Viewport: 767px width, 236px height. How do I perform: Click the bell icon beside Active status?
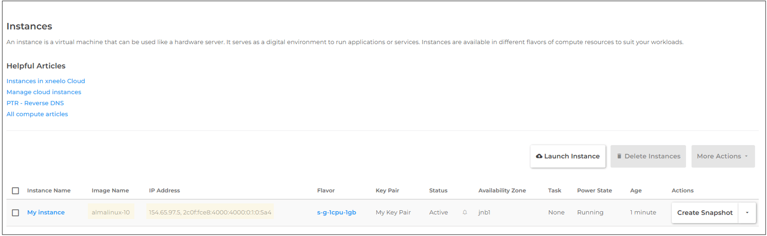click(x=465, y=213)
